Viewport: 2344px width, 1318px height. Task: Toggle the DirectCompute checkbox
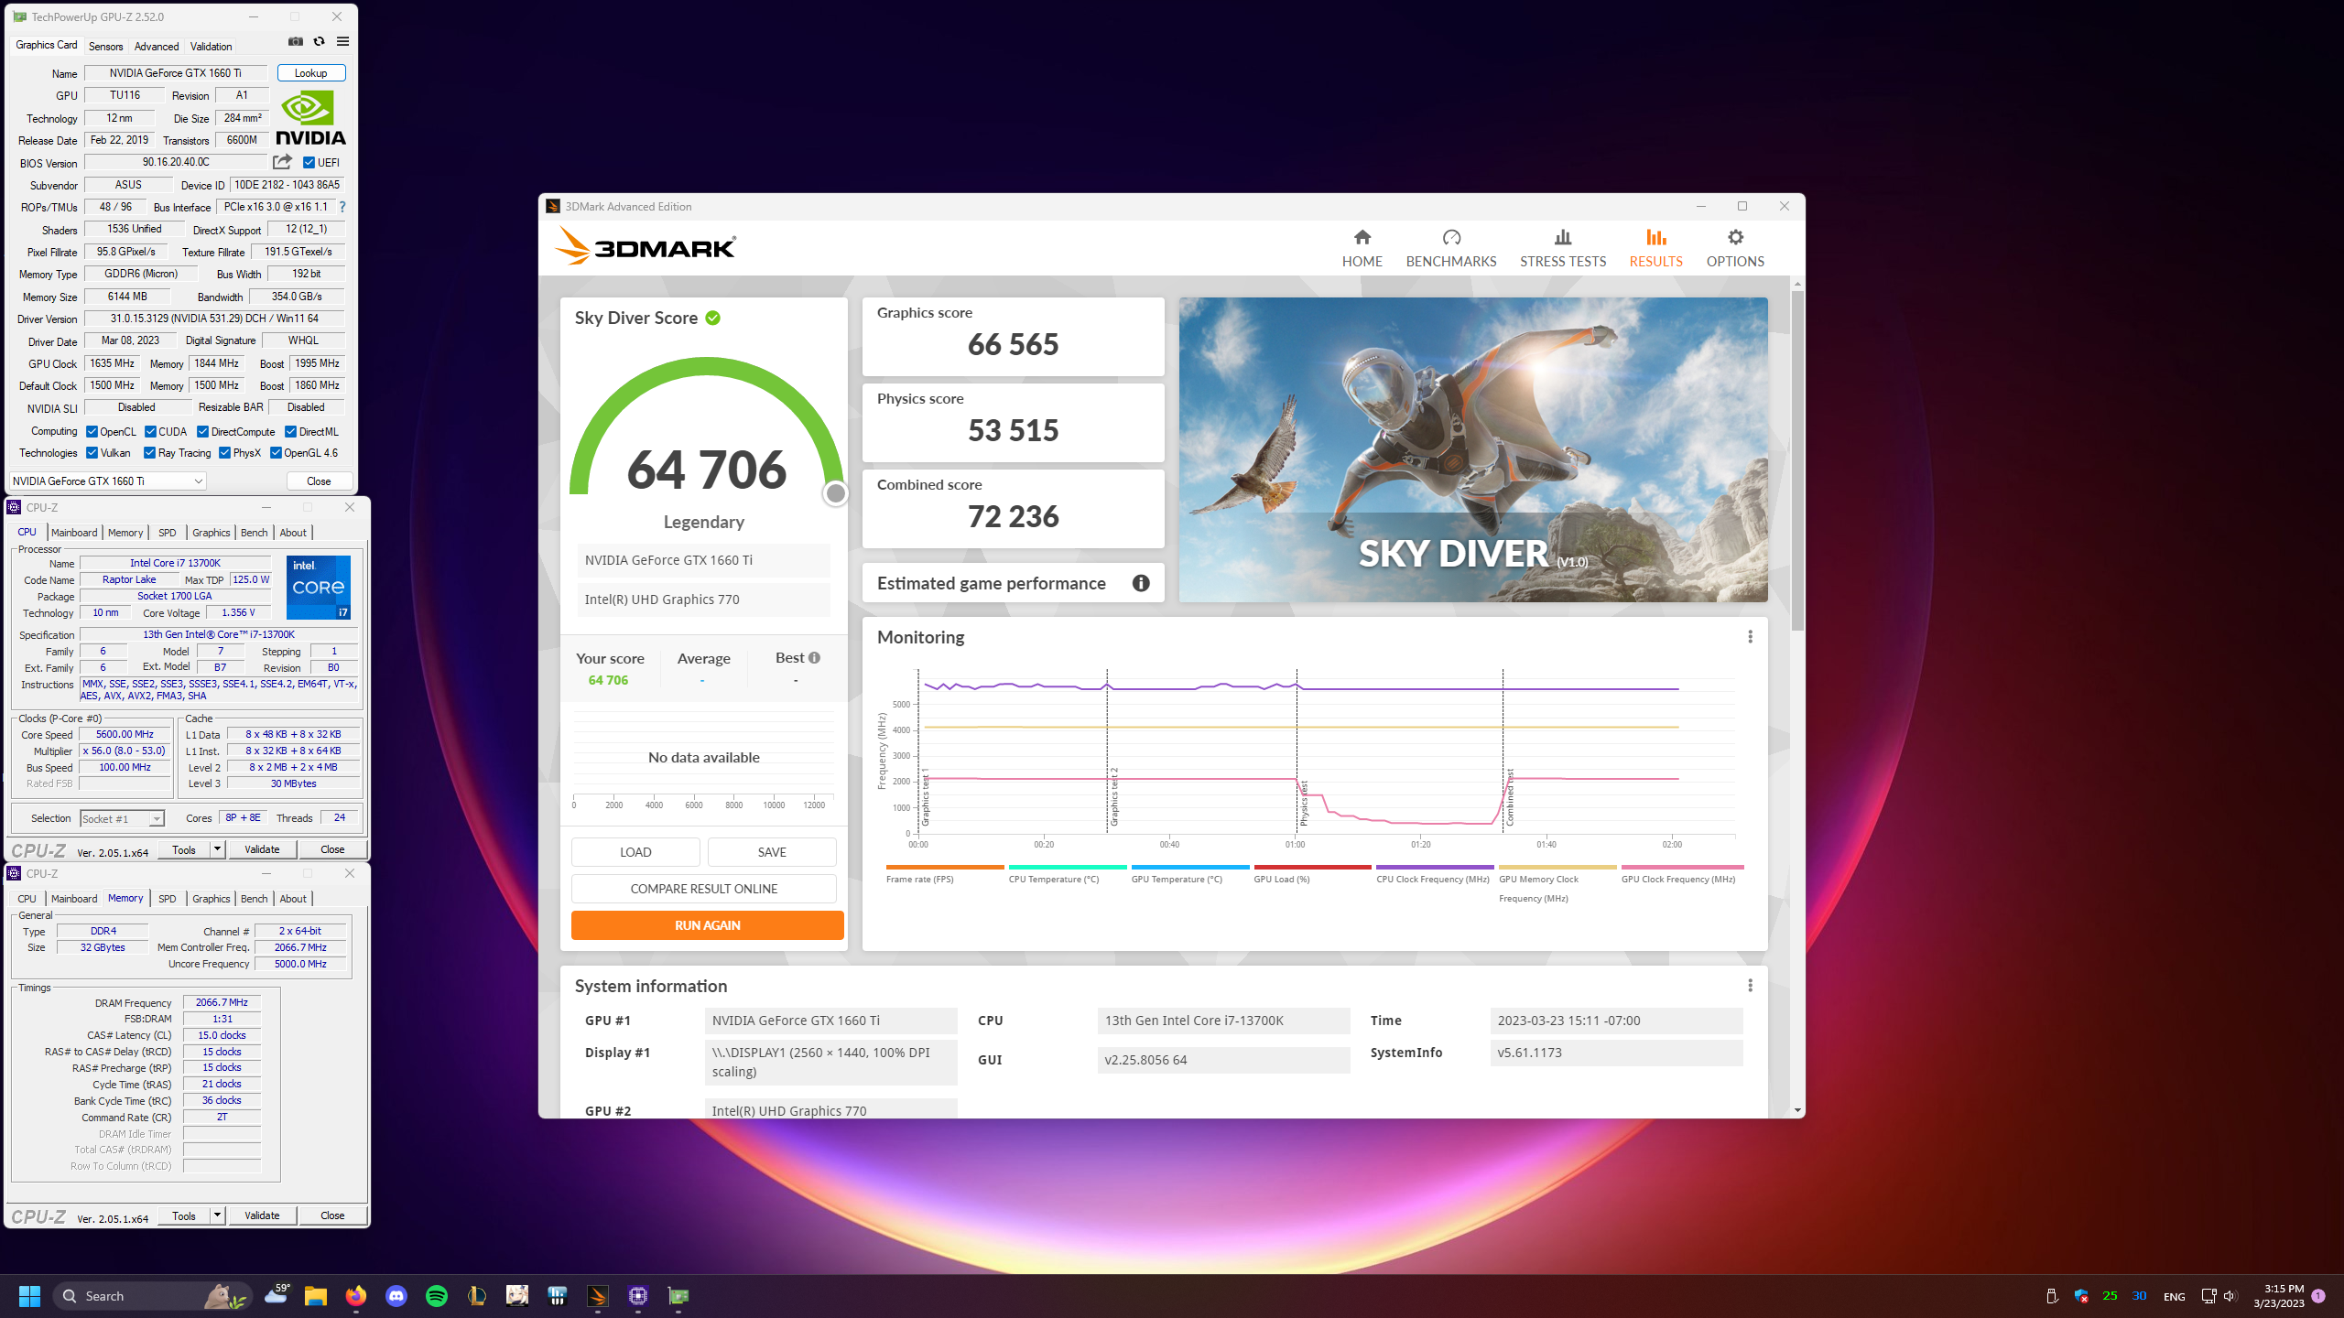point(203,432)
